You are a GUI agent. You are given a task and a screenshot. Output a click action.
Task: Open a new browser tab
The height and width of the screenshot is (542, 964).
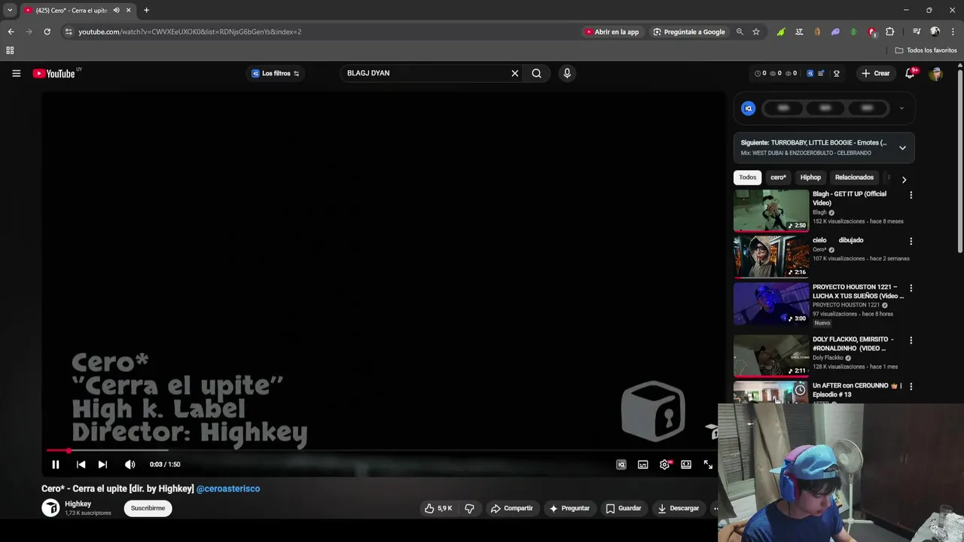tap(146, 11)
